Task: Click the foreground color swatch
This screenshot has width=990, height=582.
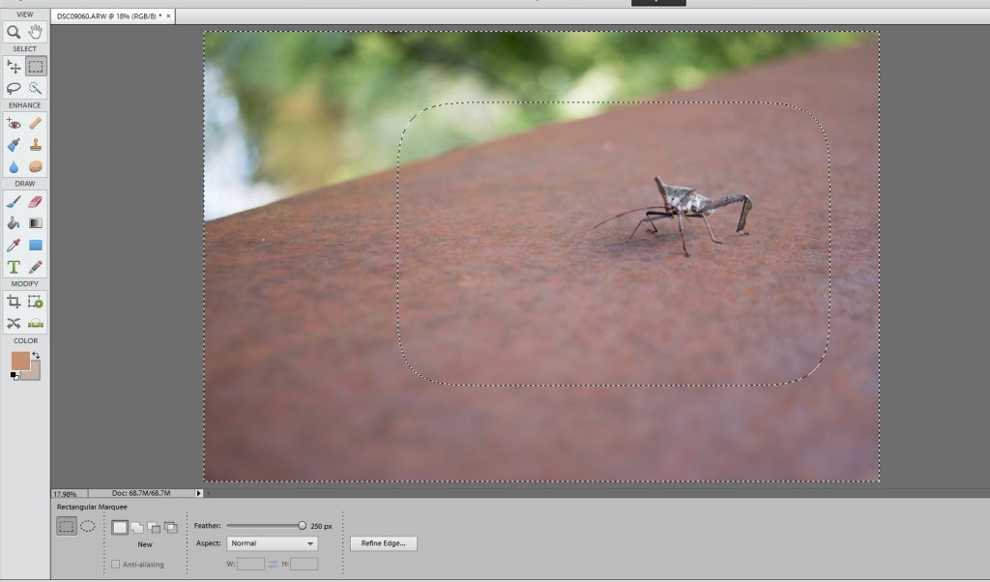Action: [x=20, y=361]
